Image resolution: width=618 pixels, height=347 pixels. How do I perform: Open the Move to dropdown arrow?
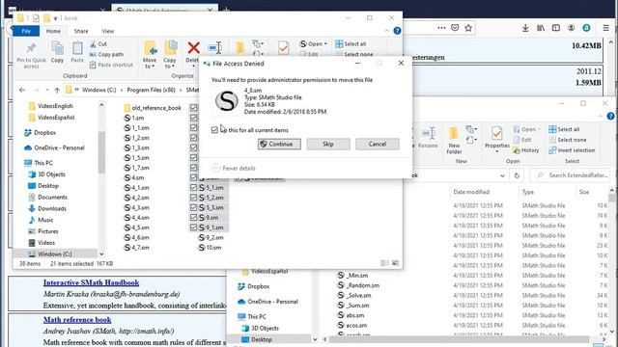click(153, 67)
